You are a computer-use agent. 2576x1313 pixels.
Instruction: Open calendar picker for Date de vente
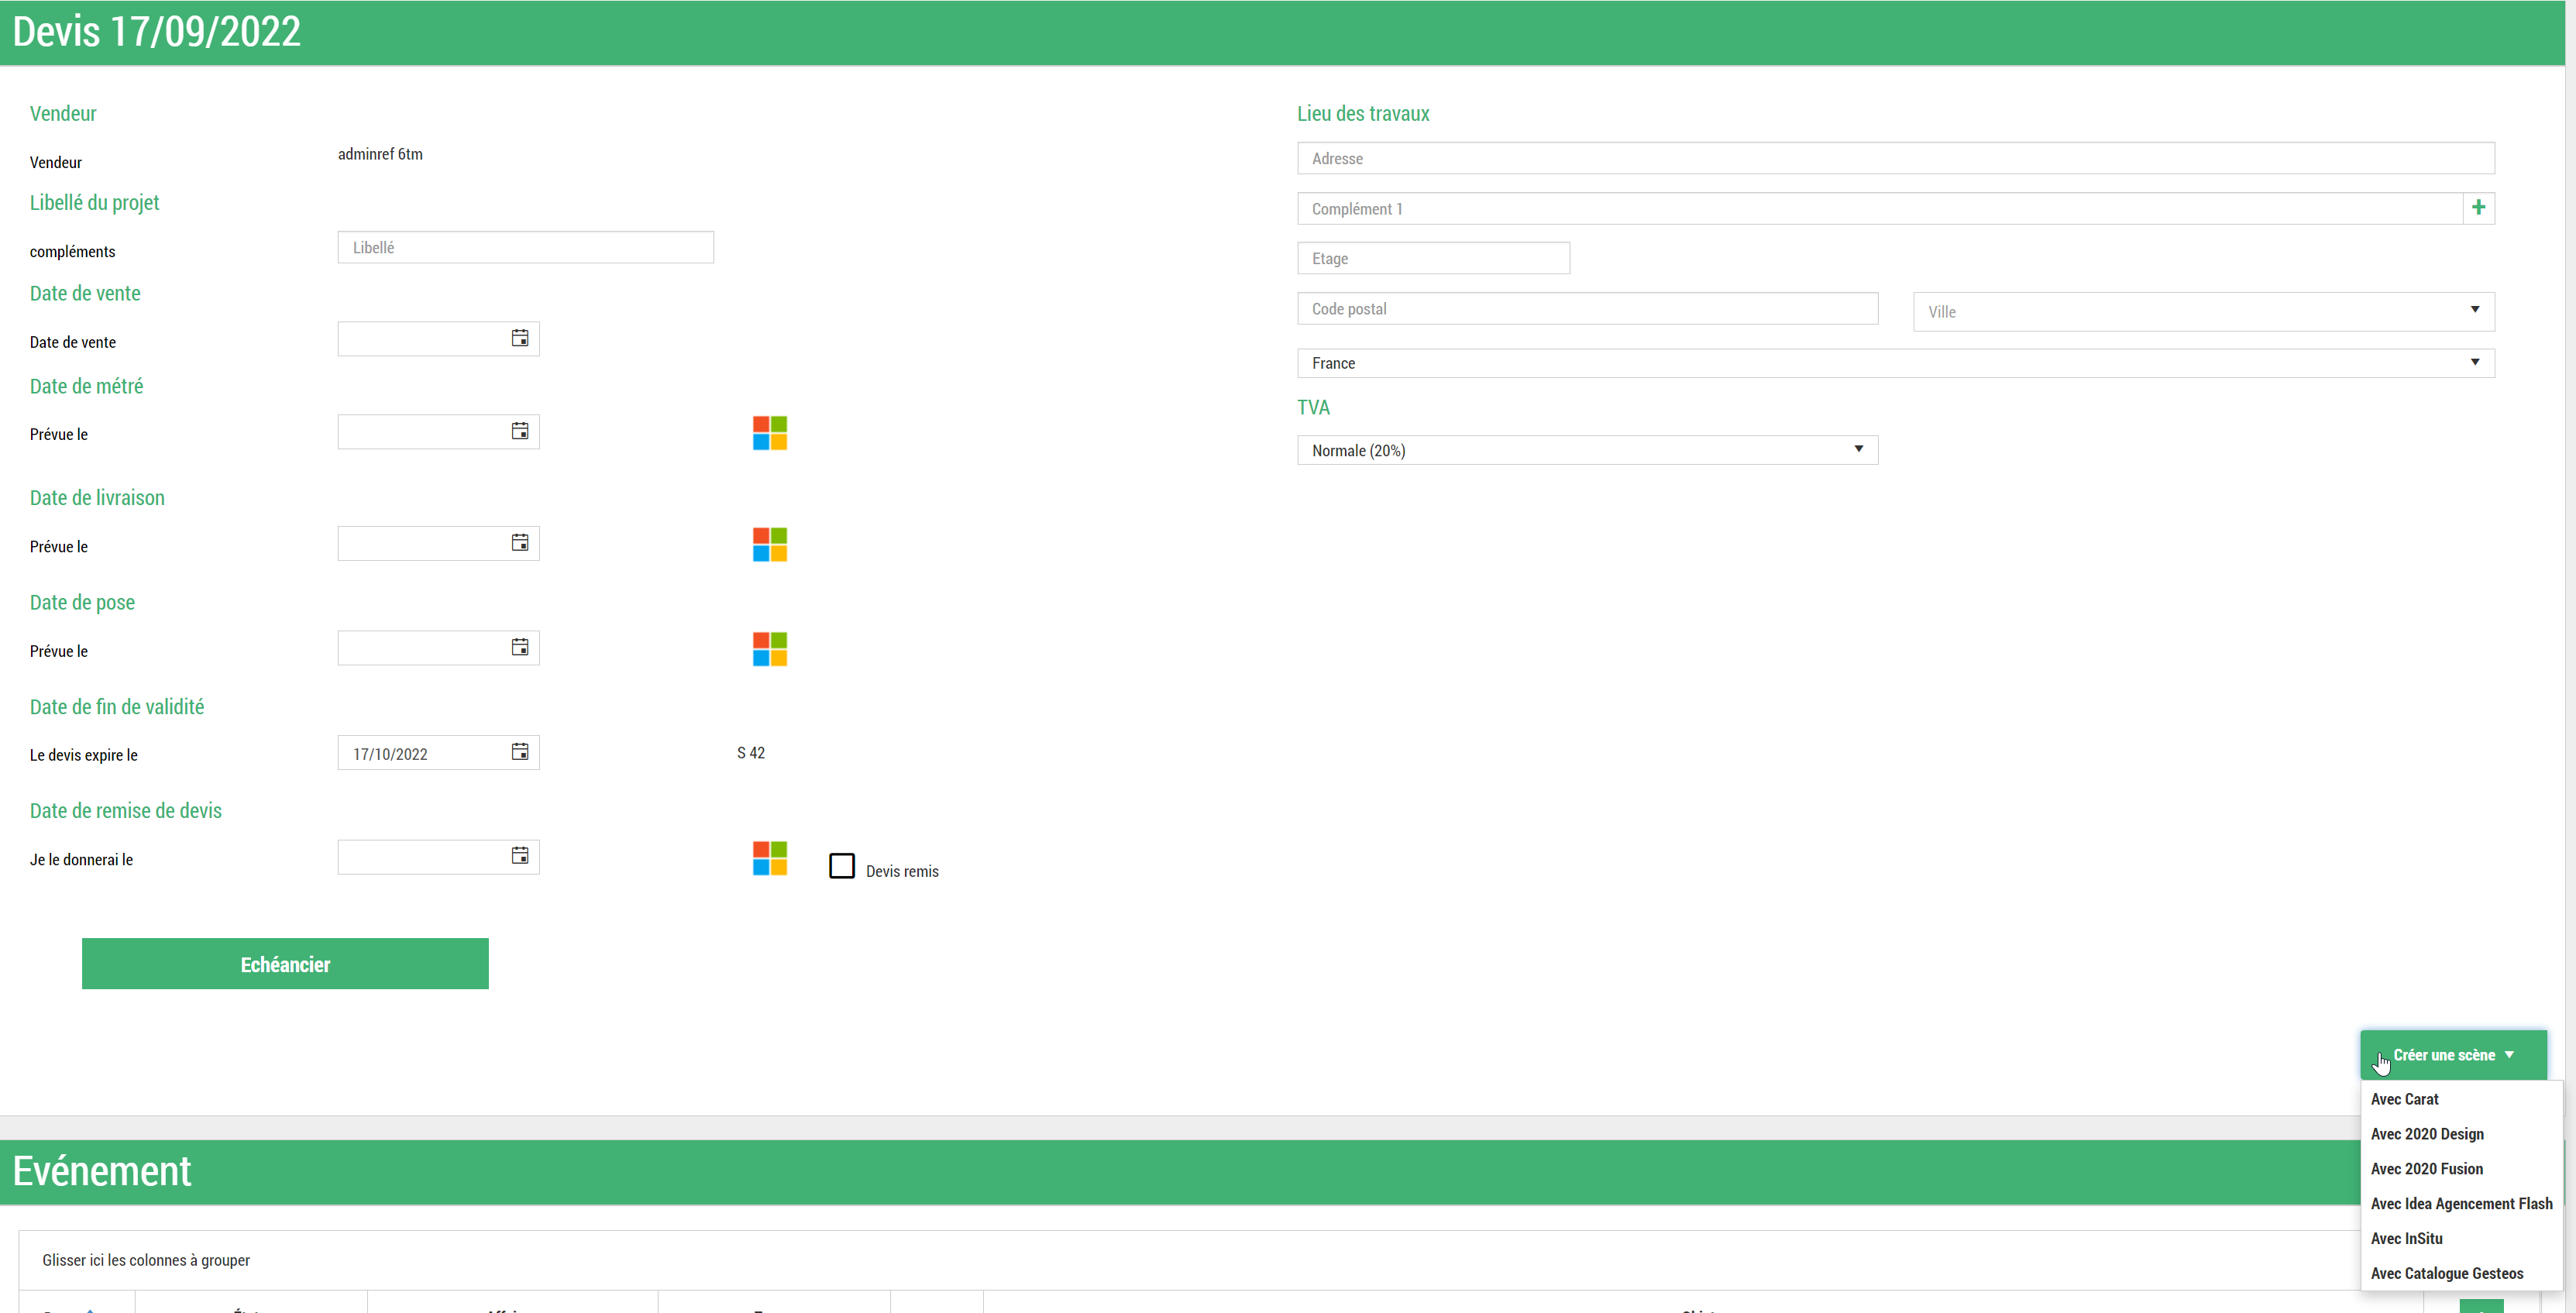pos(520,339)
